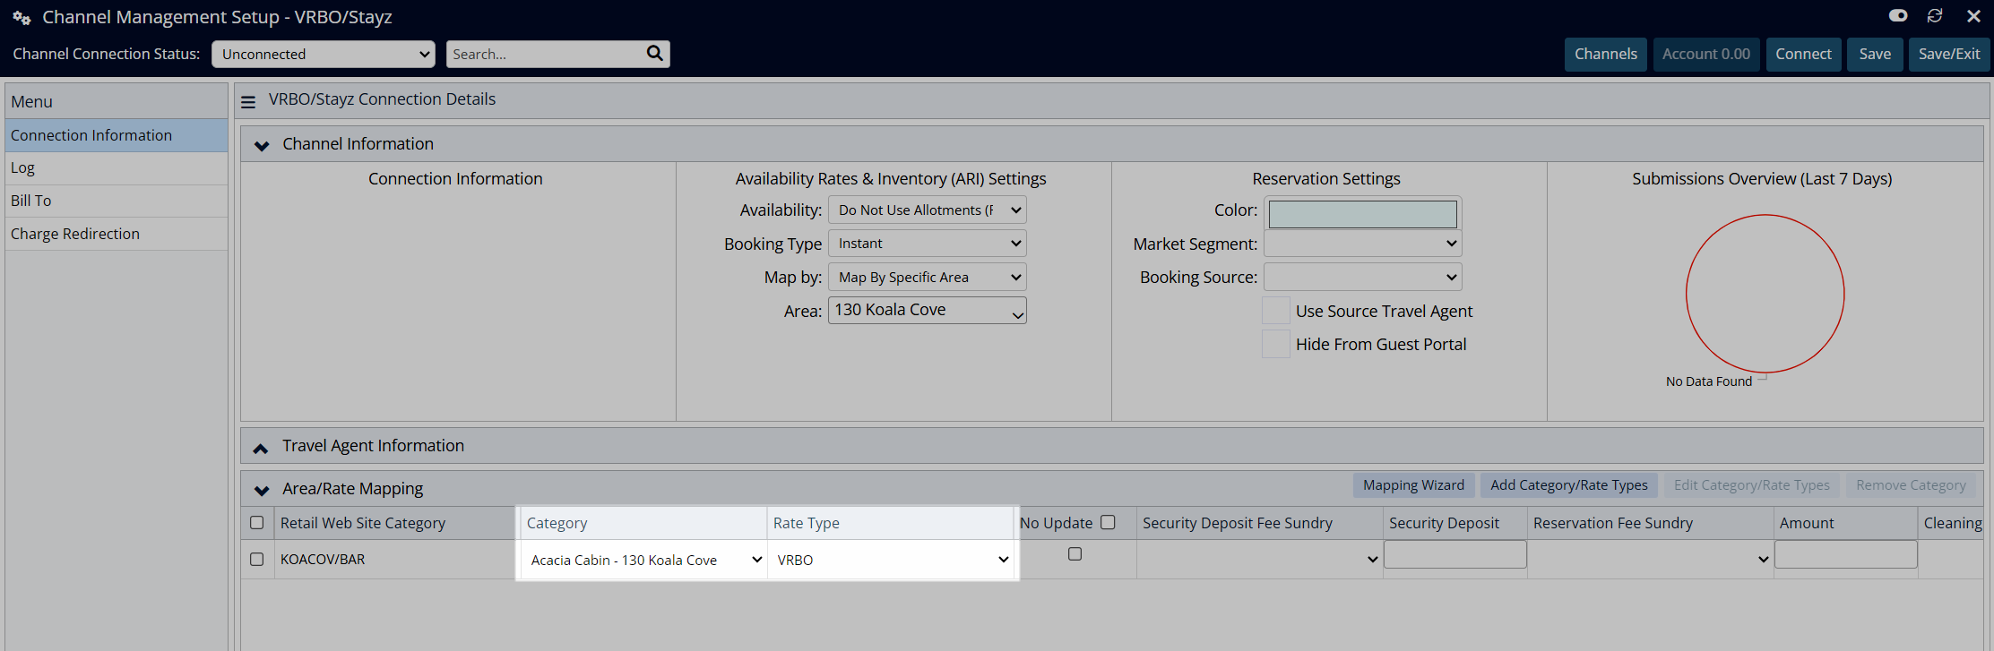Check the KOACOV/BAR row checkbox
The image size is (1994, 651).
pos(257,560)
